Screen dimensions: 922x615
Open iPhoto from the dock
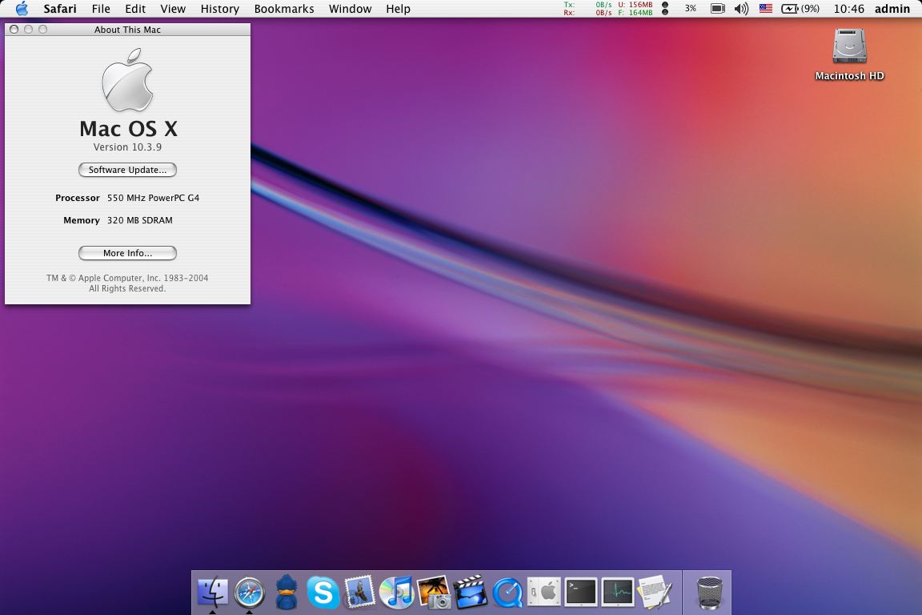(433, 593)
